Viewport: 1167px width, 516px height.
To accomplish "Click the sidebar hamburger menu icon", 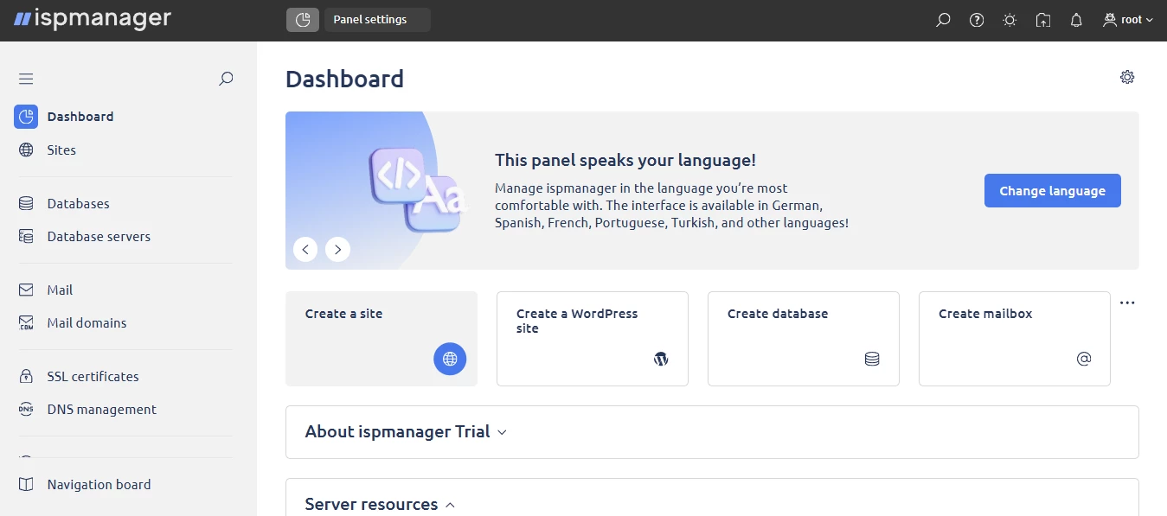I will pyautogui.click(x=25, y=78).
